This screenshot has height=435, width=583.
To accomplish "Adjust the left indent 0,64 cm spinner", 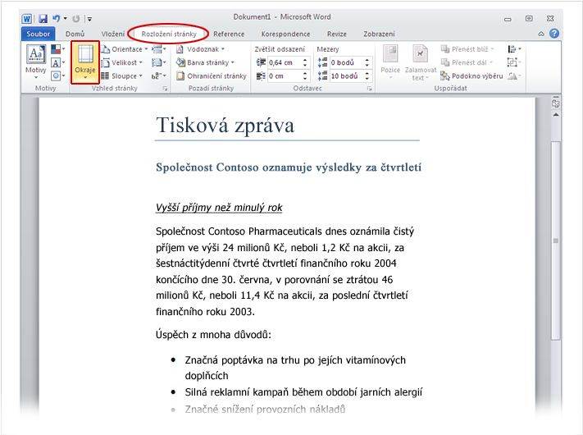I will click(305, 62).
